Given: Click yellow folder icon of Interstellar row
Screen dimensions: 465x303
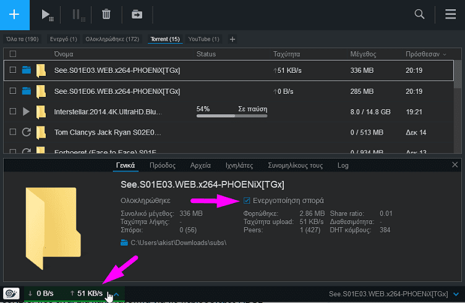Looking at the screenshot, I should coord(41,112).
